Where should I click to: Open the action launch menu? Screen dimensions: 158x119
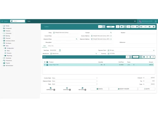pyautogui.click(x=141, y=27)
